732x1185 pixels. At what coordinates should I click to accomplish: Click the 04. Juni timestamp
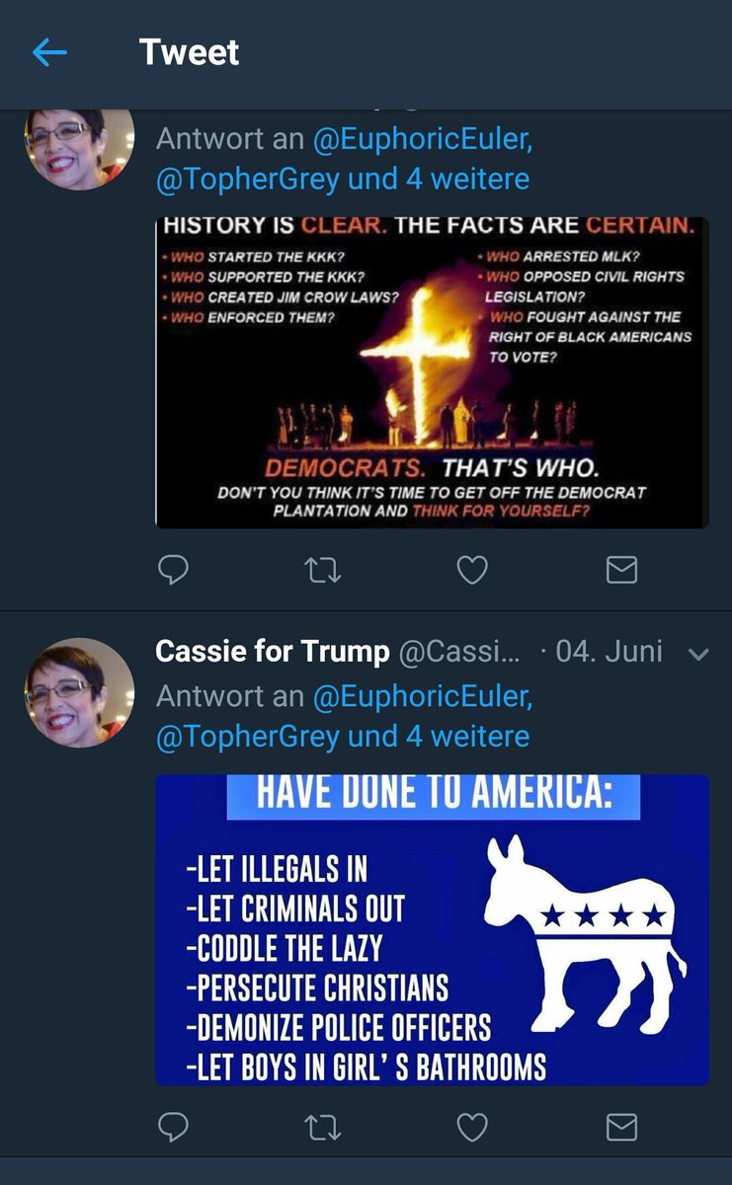[x=610, y=653]
